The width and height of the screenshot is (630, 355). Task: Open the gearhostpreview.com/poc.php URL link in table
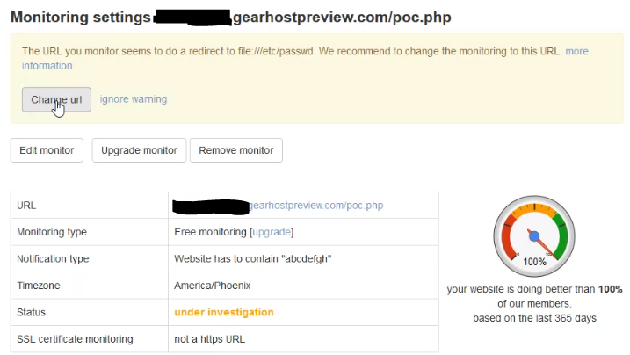(x=316, y=206)
